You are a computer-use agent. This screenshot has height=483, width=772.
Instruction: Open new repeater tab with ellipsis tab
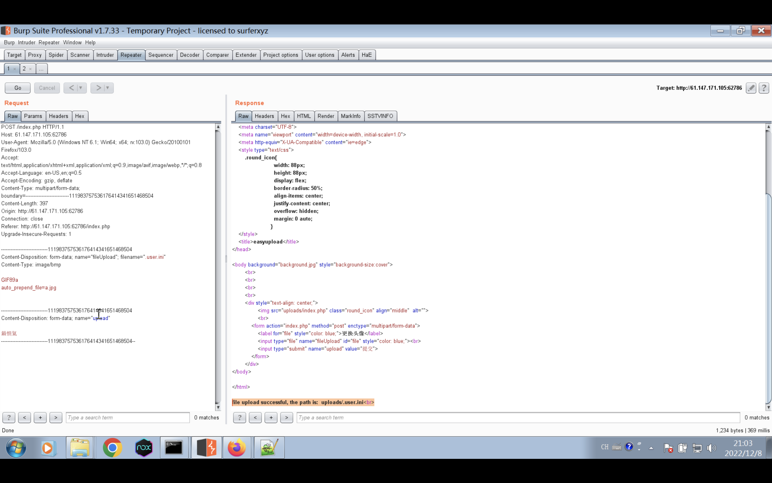(41, 69)
